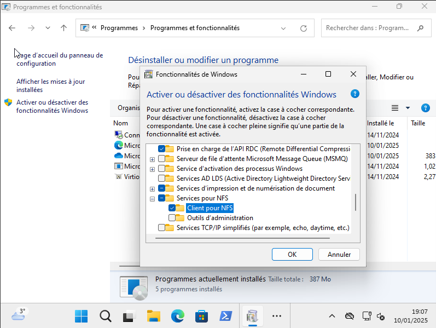Click the view layout icon in Programmes toolbar
This screenshot has height=328, width=436.
[395, 108]
